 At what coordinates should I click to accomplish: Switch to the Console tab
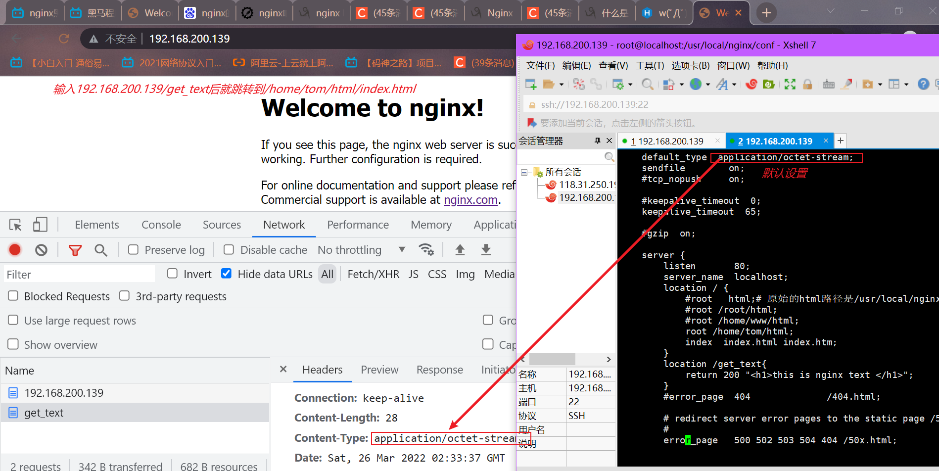(x=161, y=225)
